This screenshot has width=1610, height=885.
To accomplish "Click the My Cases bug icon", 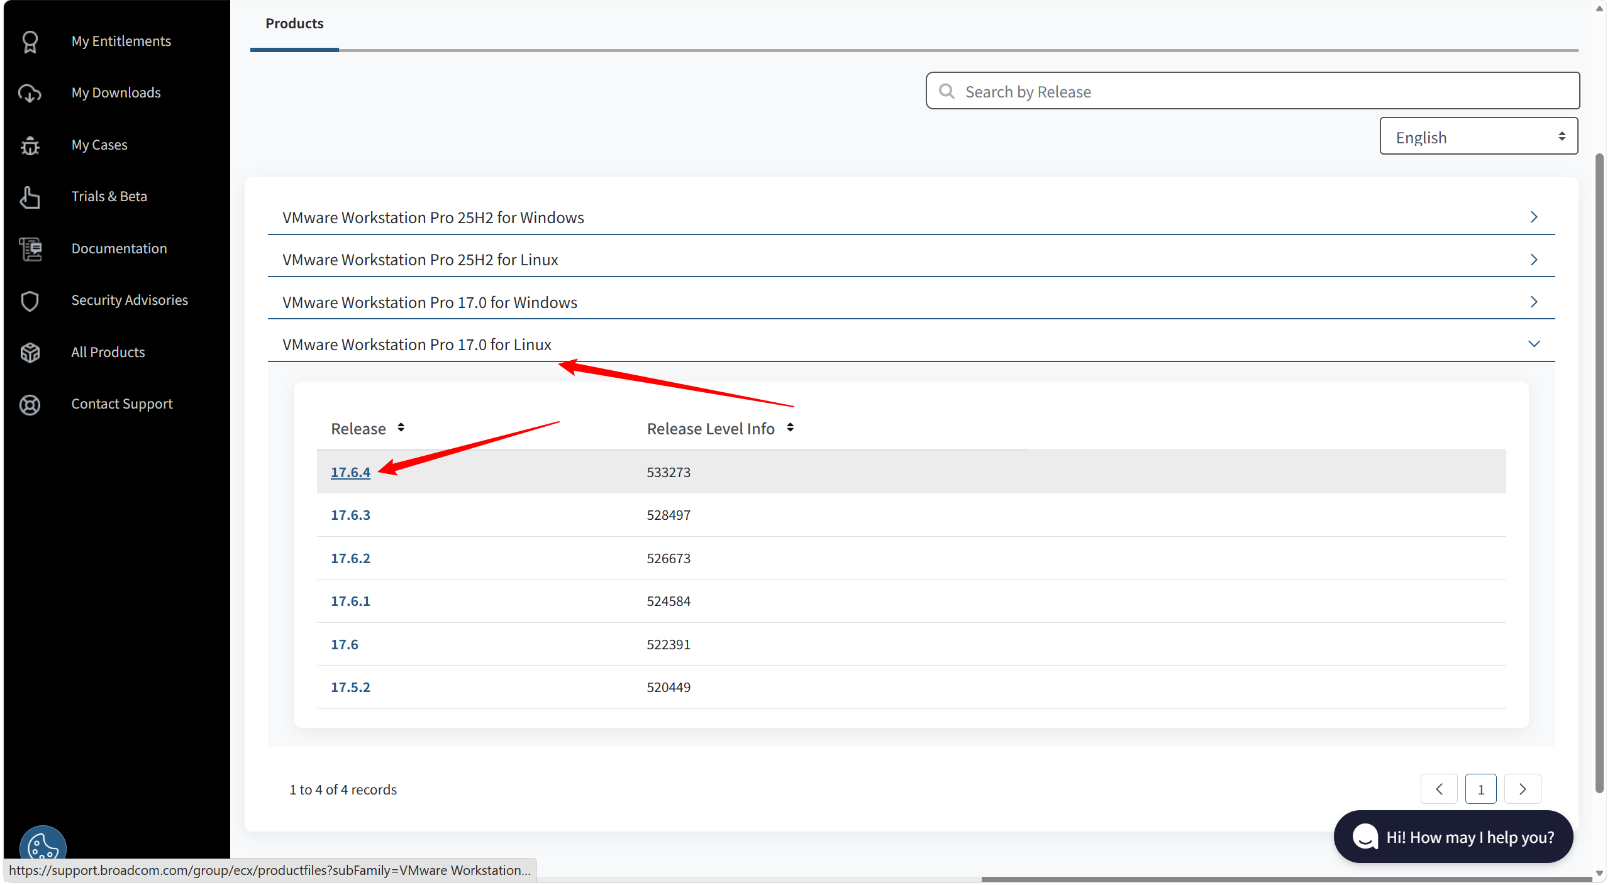I will 30,145.
